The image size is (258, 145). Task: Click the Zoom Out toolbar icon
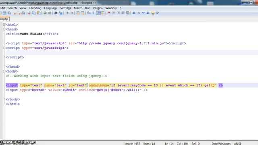coord(72,13)
